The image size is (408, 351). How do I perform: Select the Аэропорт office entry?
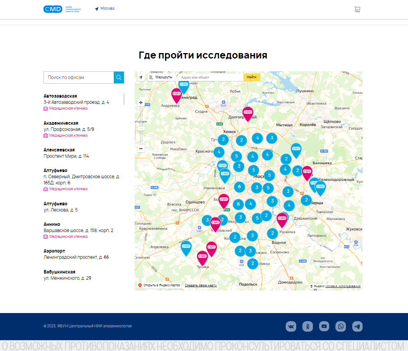point(76,254)
